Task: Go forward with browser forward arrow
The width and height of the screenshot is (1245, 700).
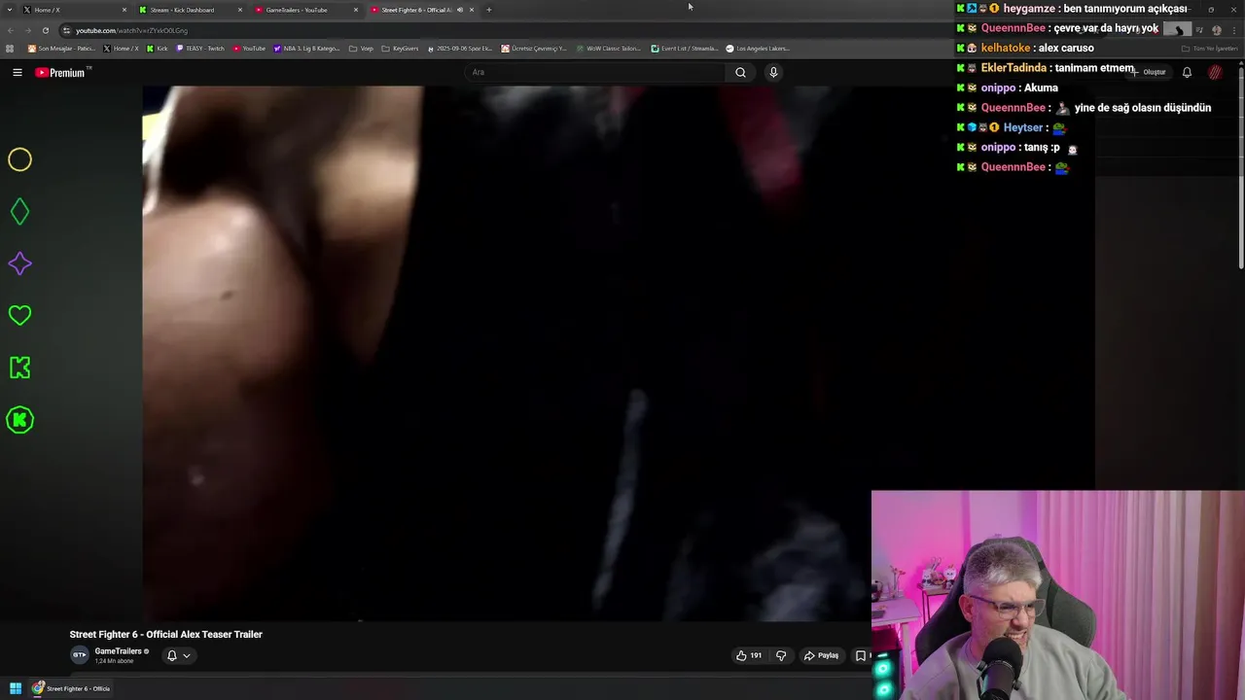Action: [x=27, y=30]
